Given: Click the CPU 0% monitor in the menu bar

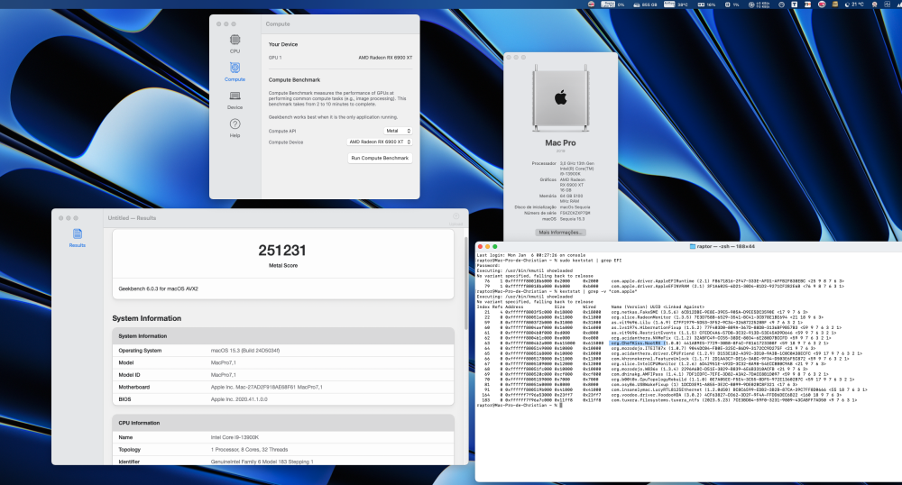Looking at the screenshot, I should pyautogui.click(x=612, y=4).
